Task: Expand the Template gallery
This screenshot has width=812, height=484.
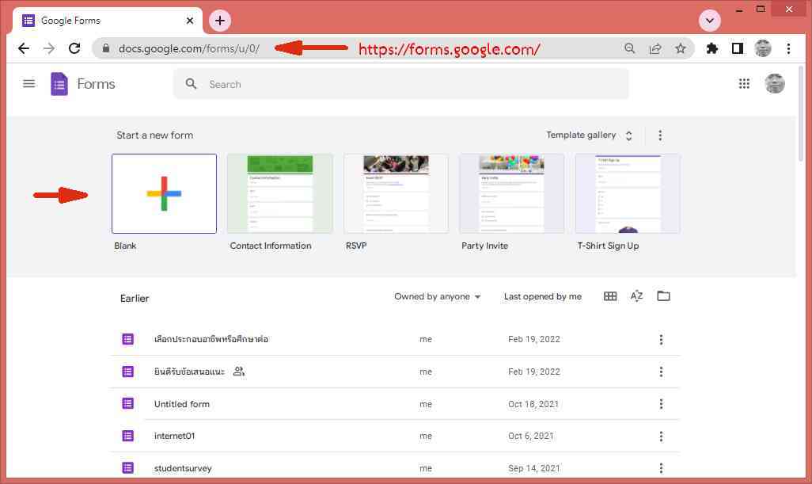Action: click(589, 135)
